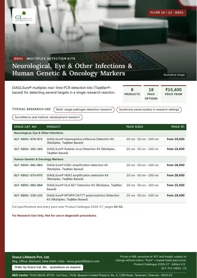Click the HLA B27 Detection Kit product name
Screen dimensions: 197x278
click(84, 187)
